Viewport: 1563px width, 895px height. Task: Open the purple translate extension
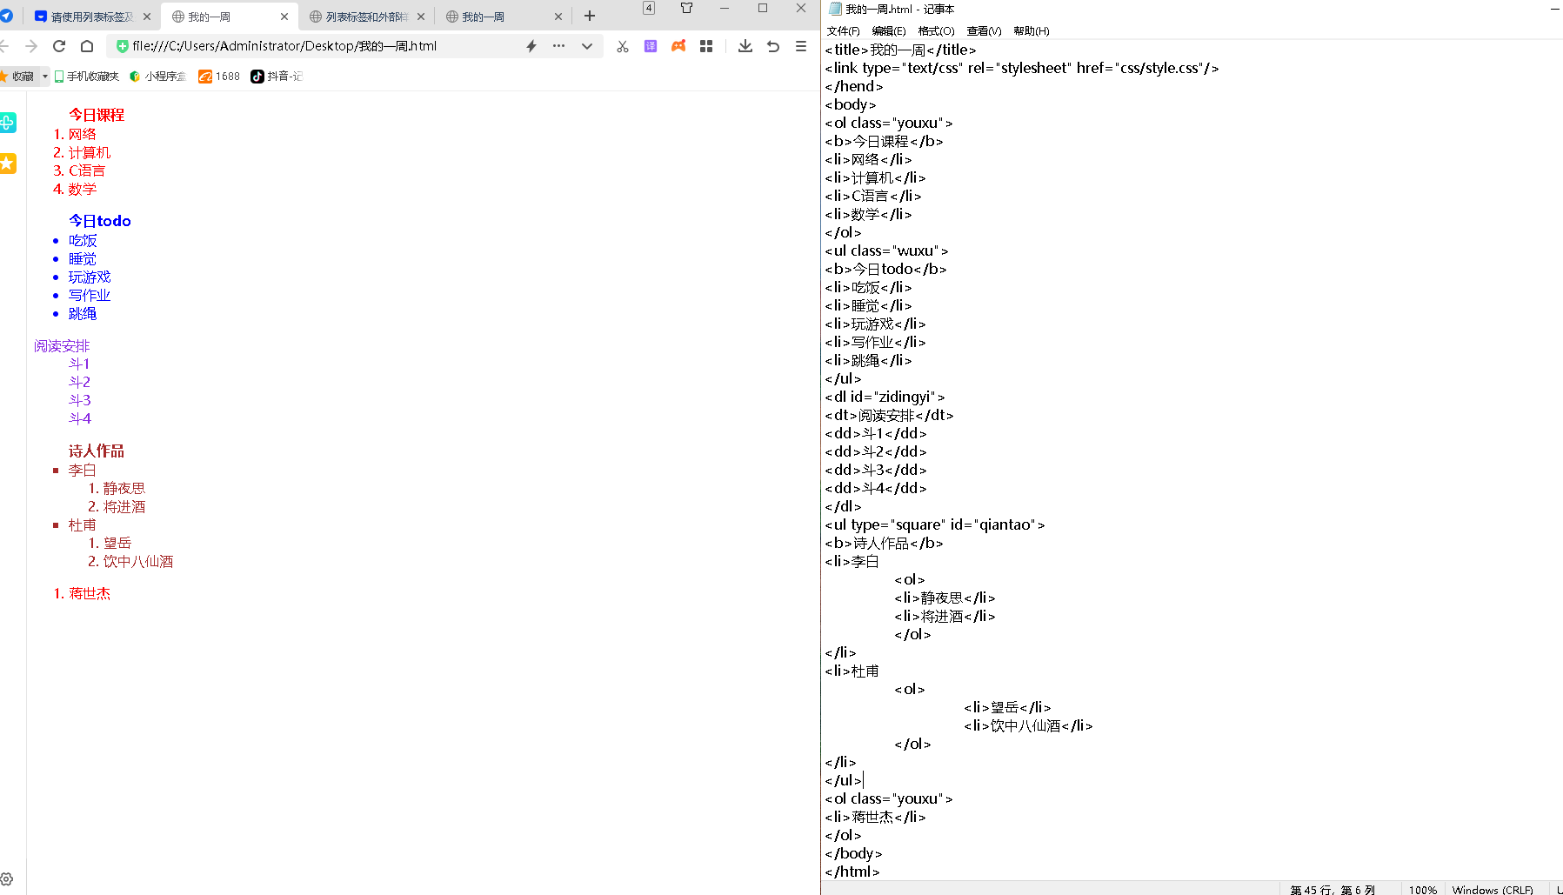[651, 46]
